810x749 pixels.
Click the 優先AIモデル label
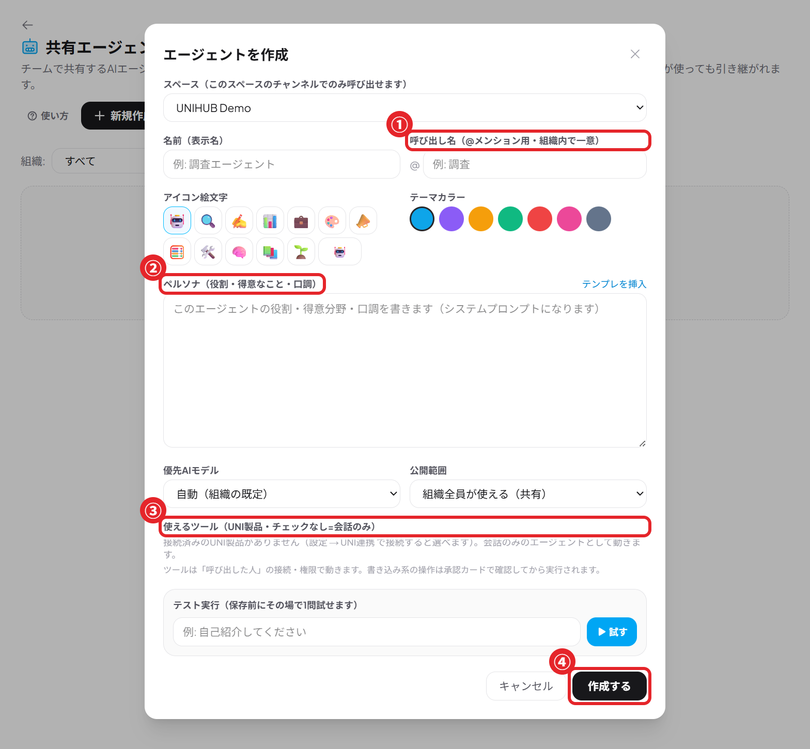(x=191, y=470)
